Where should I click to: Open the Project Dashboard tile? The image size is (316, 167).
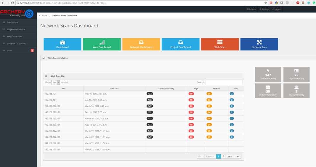click(180, 44)
